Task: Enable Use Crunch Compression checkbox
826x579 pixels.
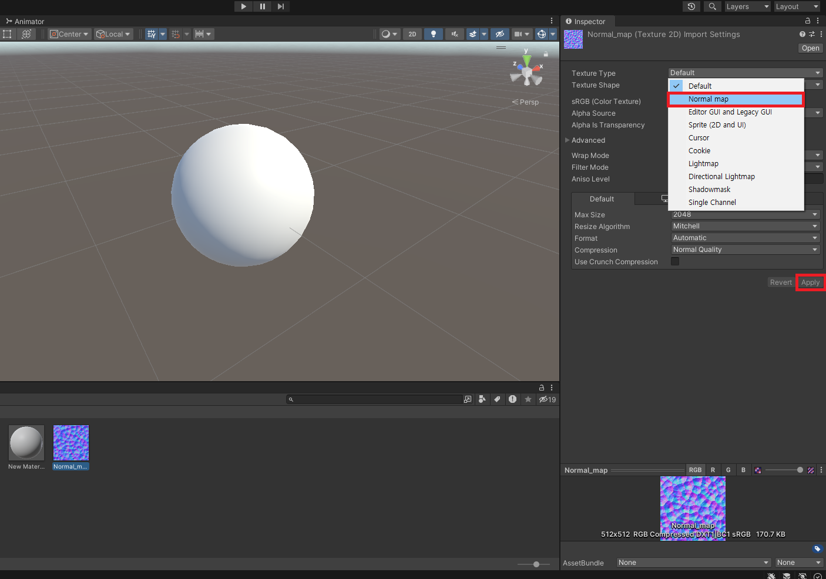Action: pos(675,261)
